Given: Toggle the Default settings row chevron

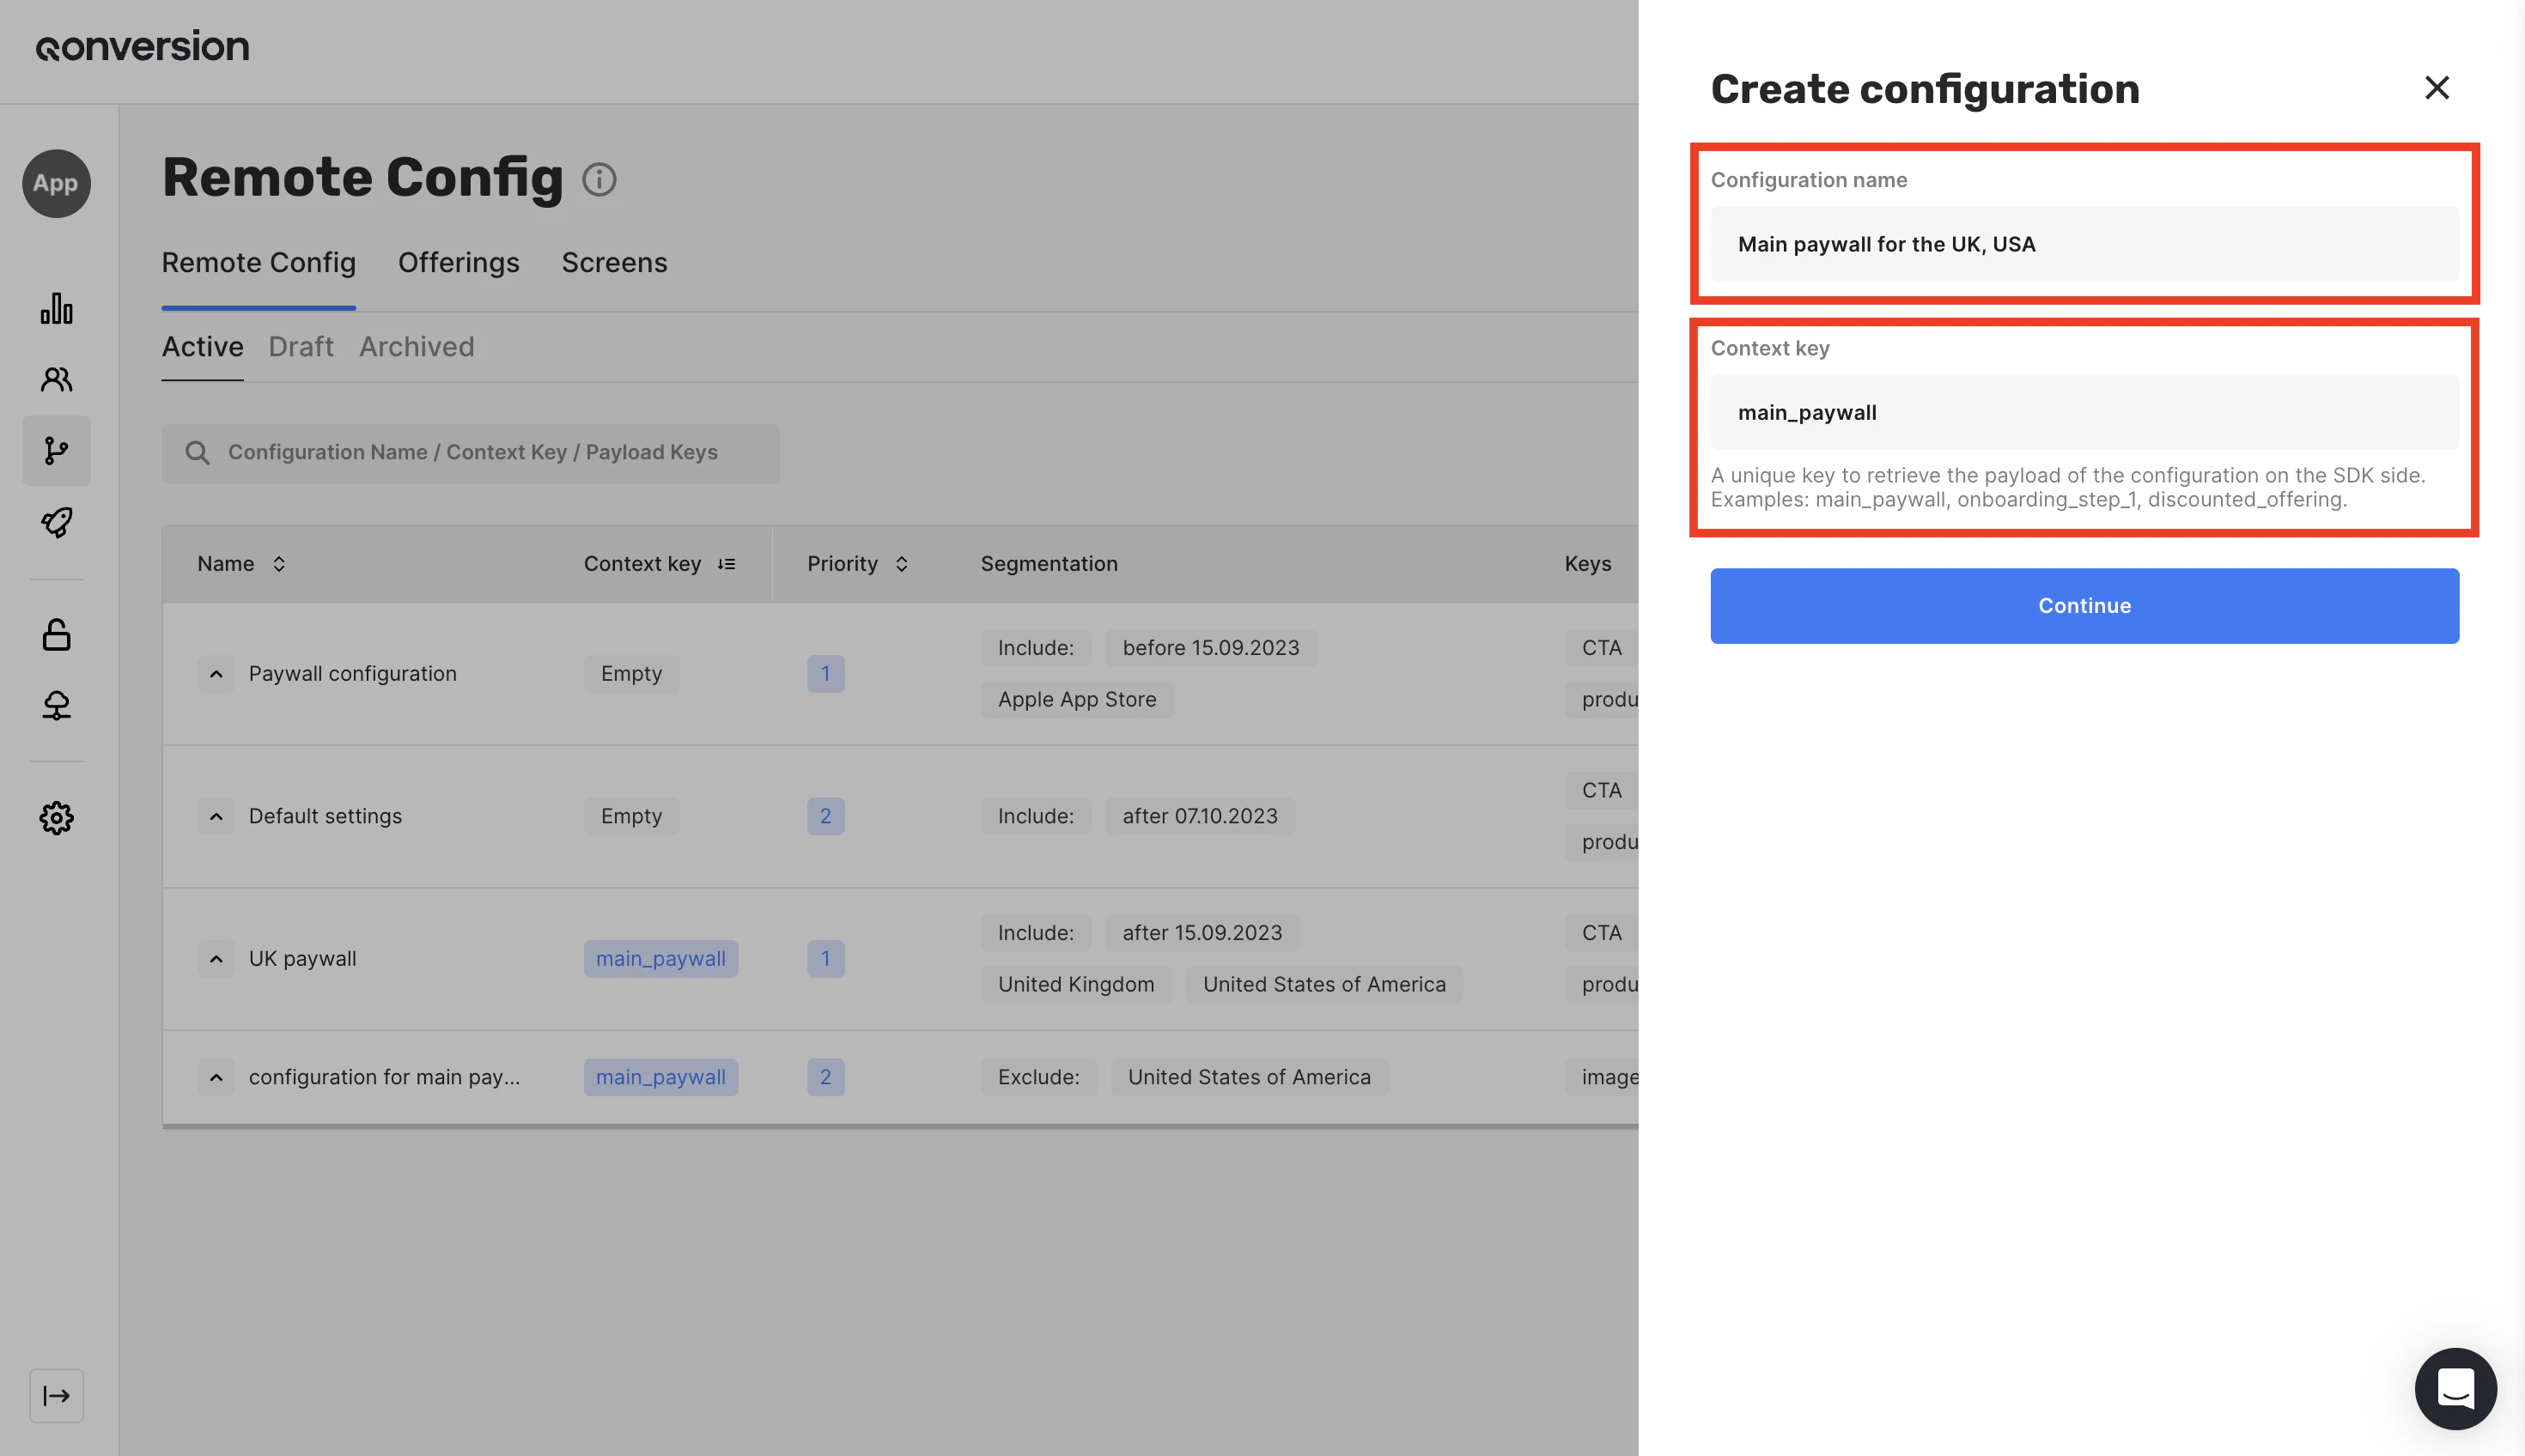Looking at the screenshot, I should [x=216, y=816].
